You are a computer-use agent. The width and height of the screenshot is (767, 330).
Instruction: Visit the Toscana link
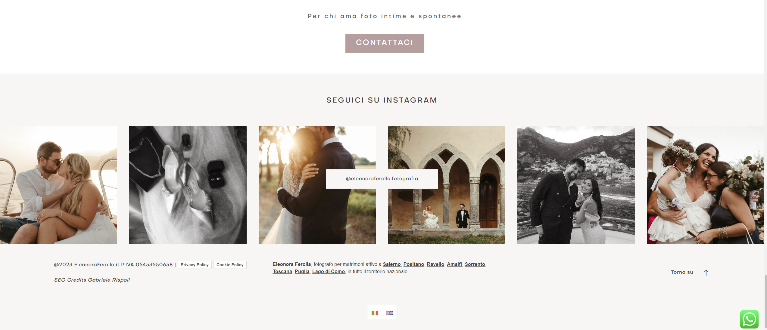[282, 271]
